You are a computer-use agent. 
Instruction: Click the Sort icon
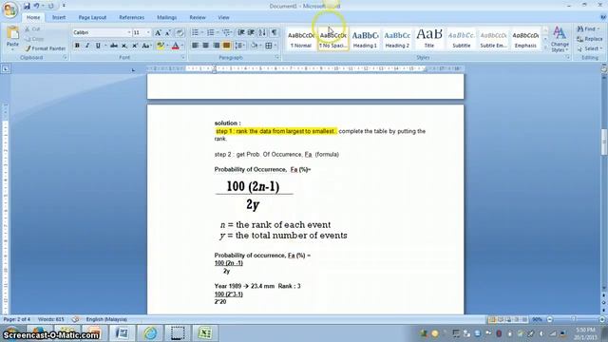(x=262, y=32)
